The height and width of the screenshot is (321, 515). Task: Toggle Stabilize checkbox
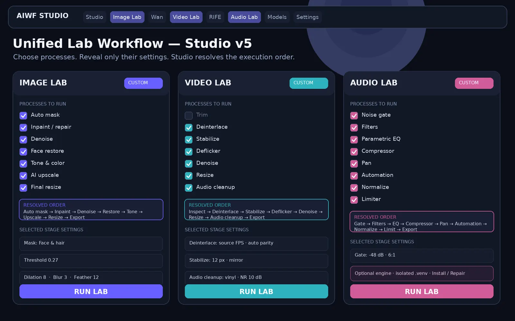pyautogui.click(x=189, y=140)
